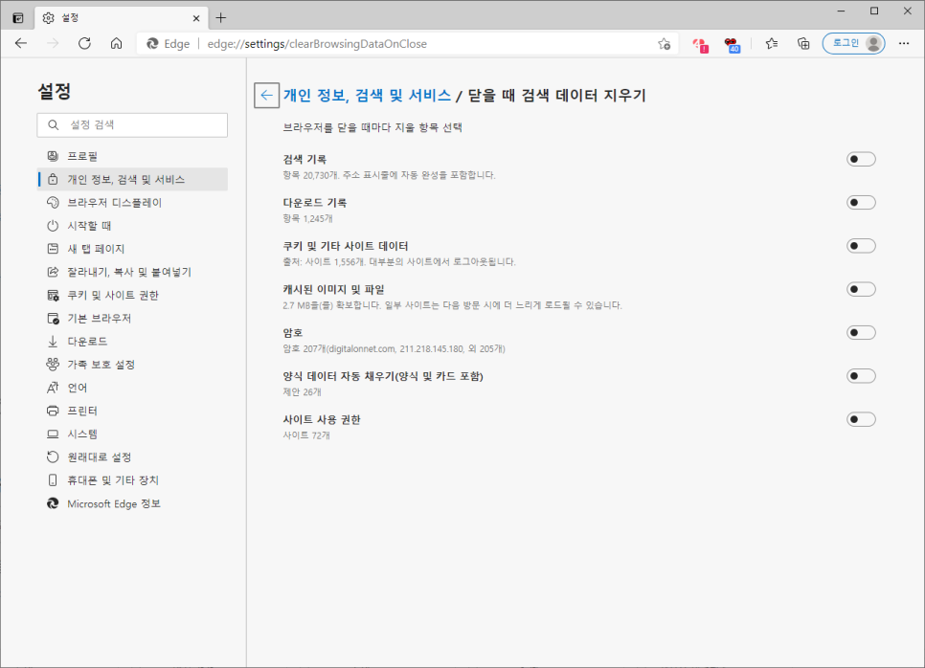Open 휴대폰 및 기타 장치 settings
The width and height of the screenshot is (925, 668).
tap(132, 479)
